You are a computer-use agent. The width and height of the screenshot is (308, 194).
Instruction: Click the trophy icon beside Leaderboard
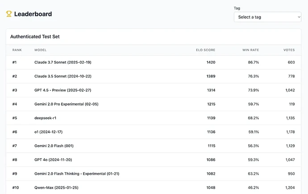point(9,14)
